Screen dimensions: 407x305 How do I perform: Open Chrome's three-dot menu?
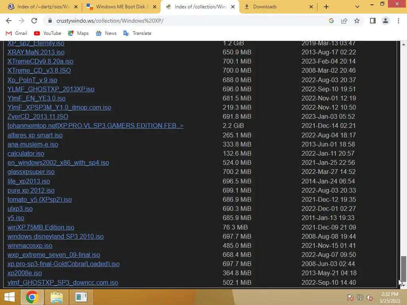coord(398,21)
